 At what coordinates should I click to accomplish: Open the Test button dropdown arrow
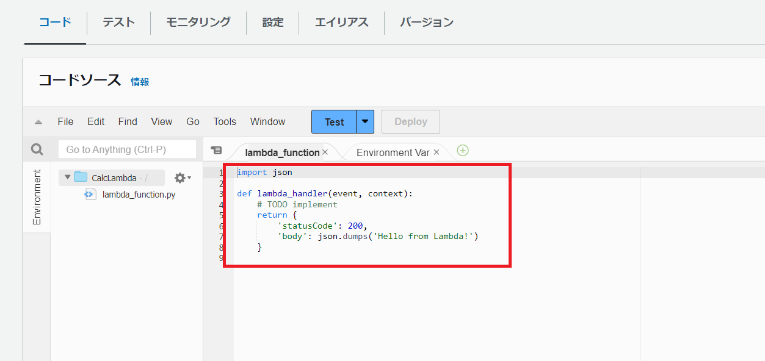tap(365, 121)
